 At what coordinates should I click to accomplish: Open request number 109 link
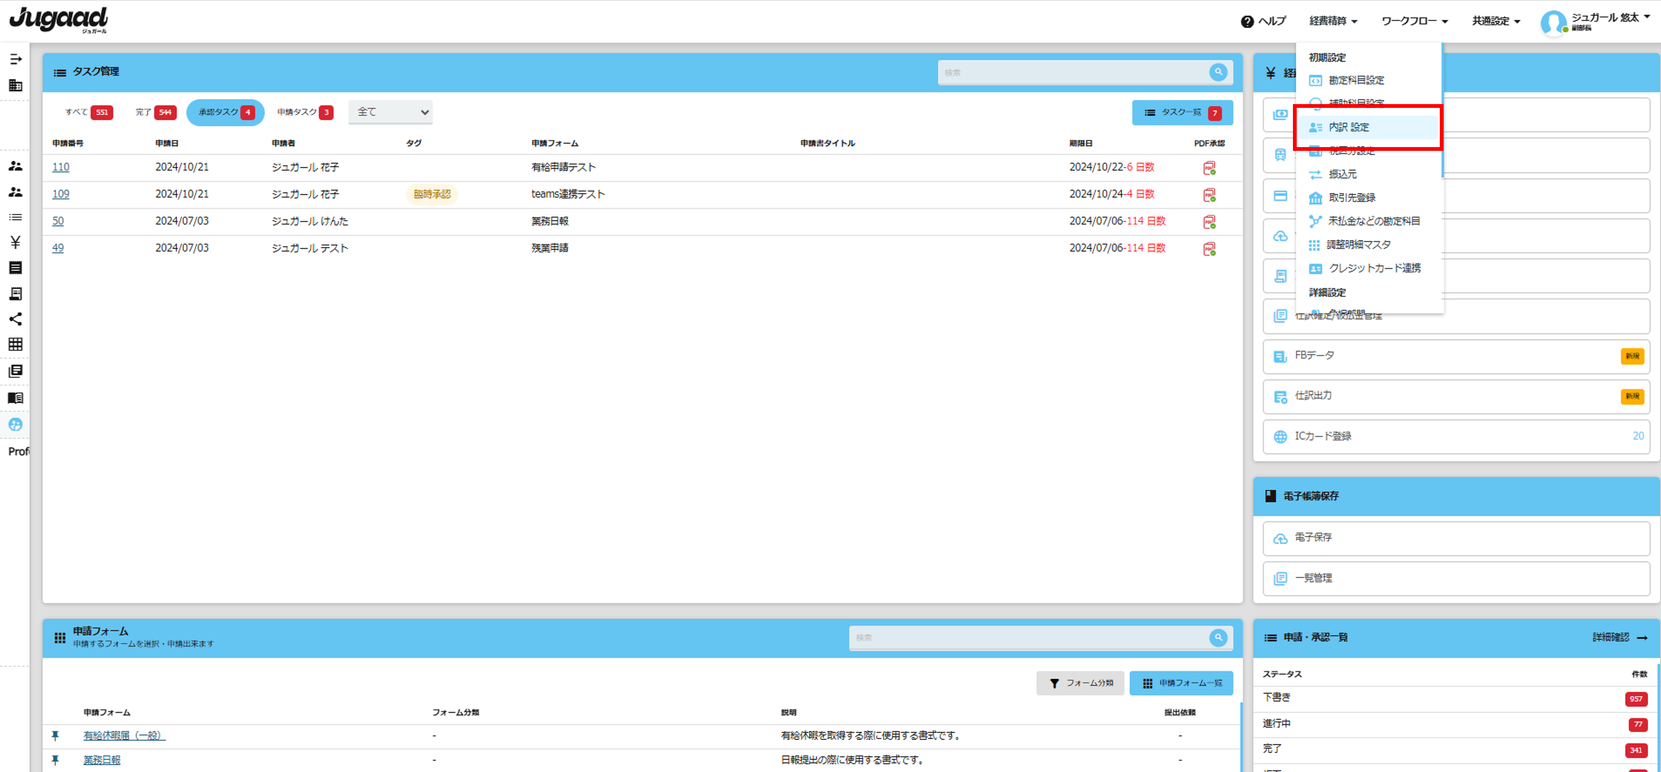61,194
